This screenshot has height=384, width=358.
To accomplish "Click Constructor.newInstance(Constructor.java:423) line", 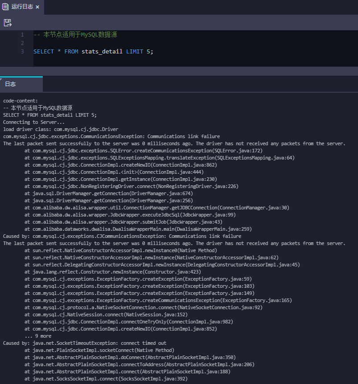I will 113,272.
